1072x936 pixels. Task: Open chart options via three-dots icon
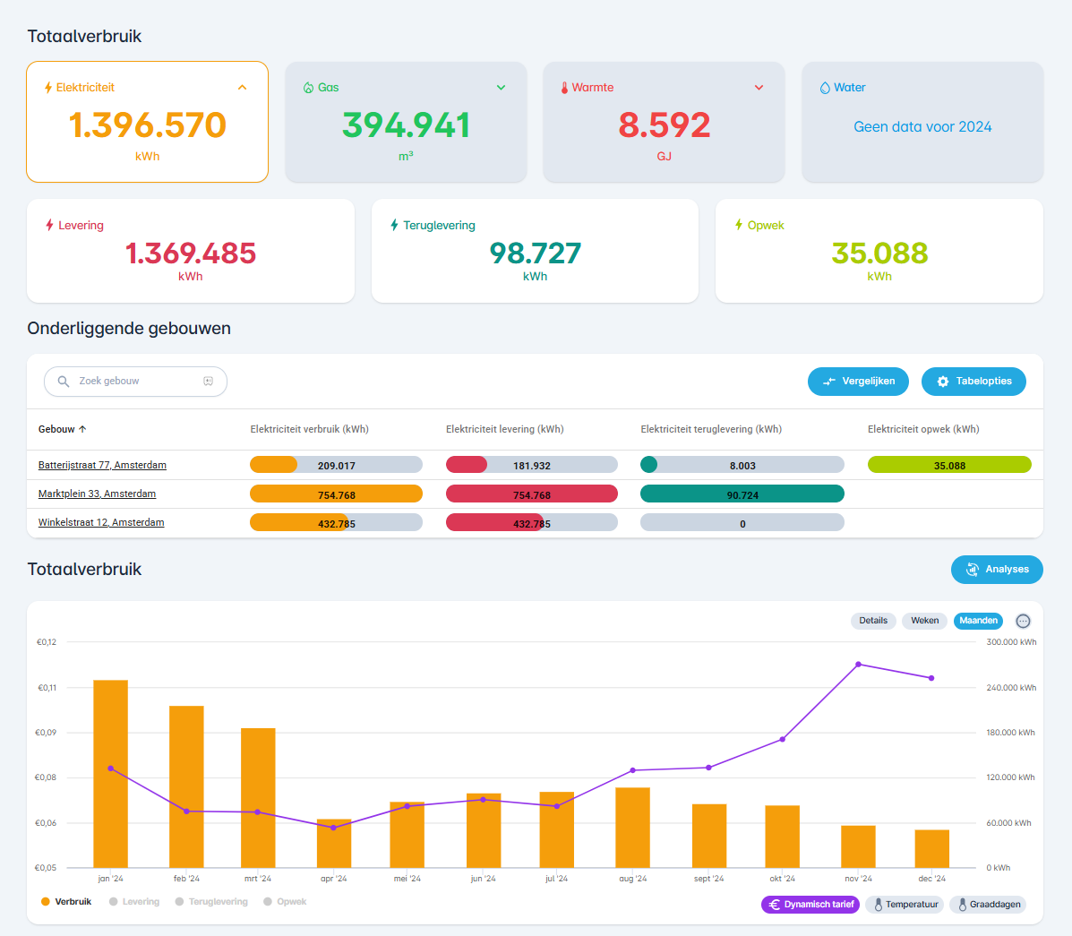[x=1023, y=621]
